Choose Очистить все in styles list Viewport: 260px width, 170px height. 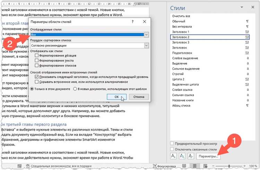click(210, 16)
